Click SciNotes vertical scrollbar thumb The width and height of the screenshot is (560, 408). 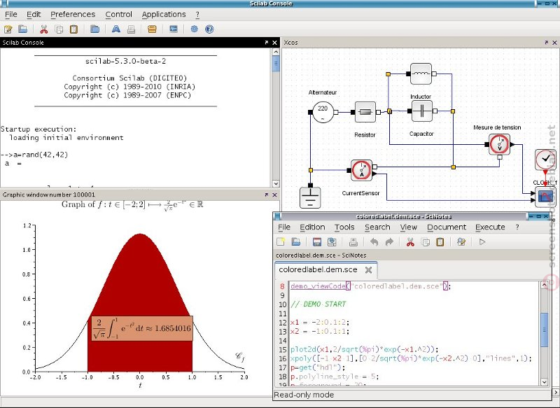pos(545,330)
